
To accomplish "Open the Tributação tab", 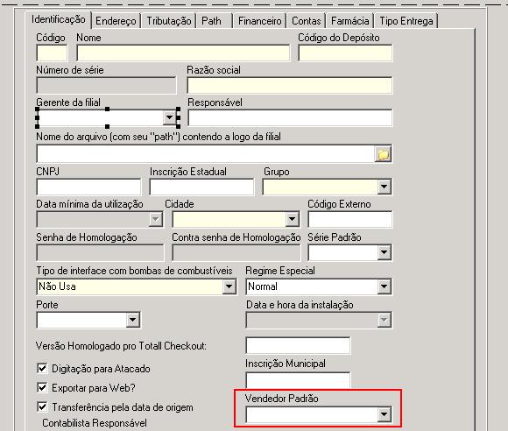I will (169, 21).
